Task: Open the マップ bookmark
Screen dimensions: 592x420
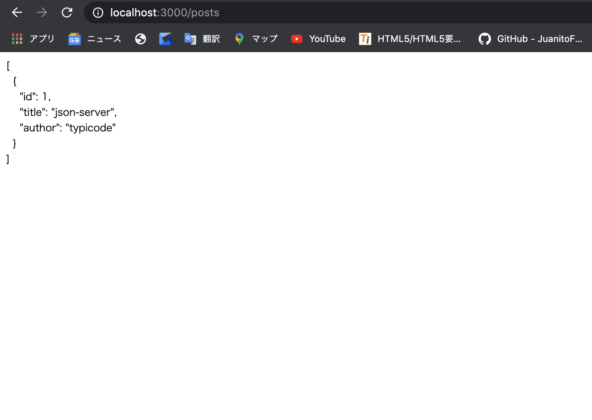Action: click(x=265, y=38)
